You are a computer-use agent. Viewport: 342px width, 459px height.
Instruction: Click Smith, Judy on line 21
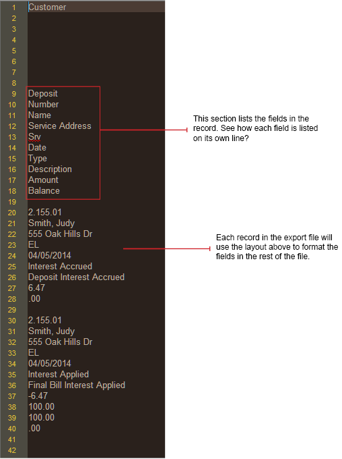coord(51,223)
